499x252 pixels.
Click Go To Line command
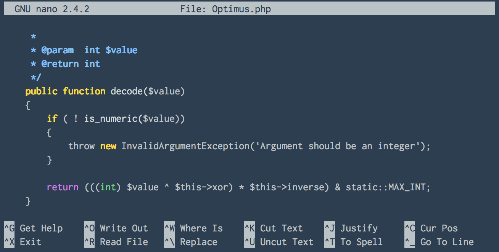pyautogui.click(x=447, y=242)
